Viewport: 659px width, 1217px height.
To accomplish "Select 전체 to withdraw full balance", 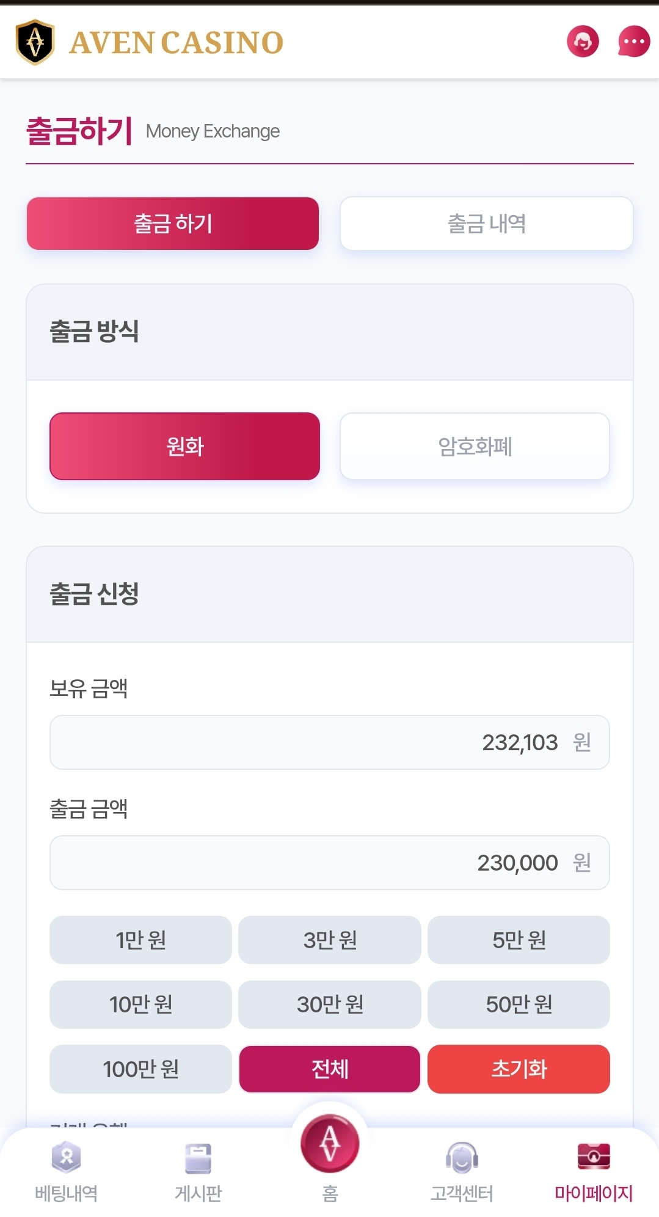I will coord(330,1069).
